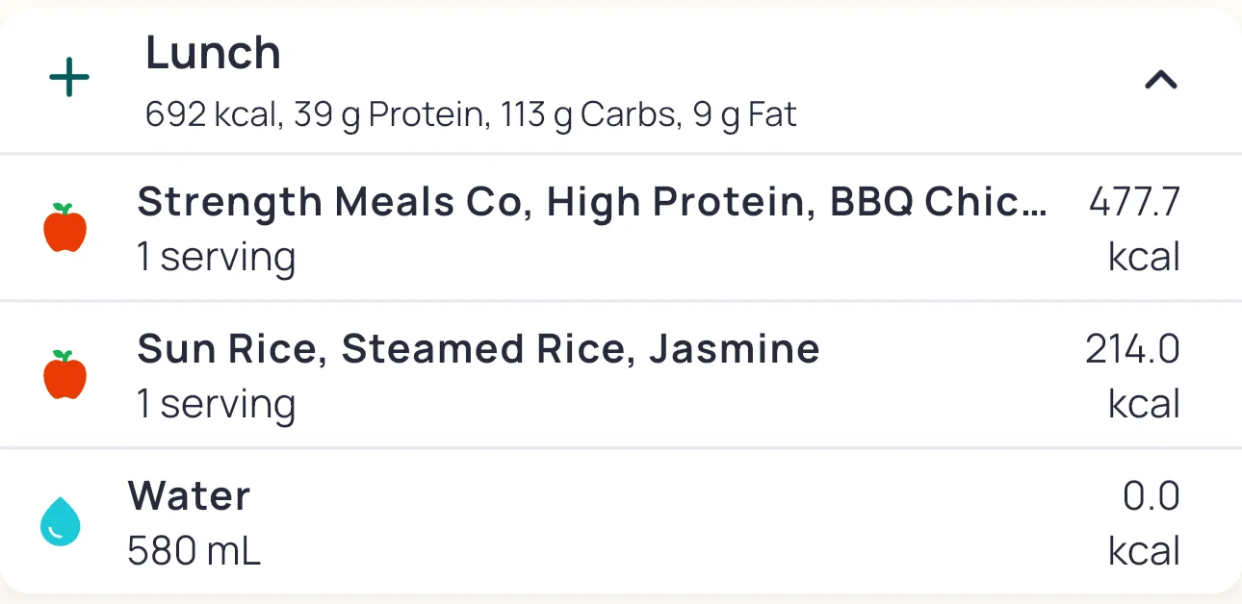
Task: Click the kcal unit under 477.7
Action: (x=1144, y=258)
